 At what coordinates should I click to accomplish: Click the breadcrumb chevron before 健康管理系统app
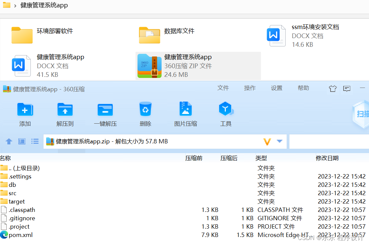coord(15,5)
